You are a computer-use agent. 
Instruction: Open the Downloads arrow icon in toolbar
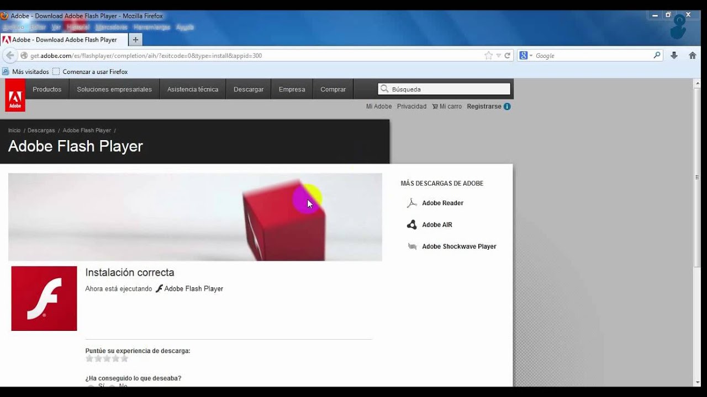click(x=674, y=56)
